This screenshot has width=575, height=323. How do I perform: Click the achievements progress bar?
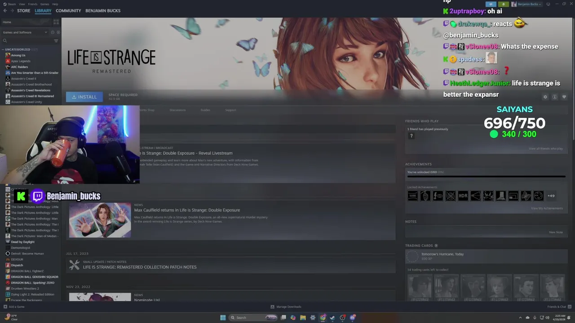pyautogui.click(x=486, y=177)
